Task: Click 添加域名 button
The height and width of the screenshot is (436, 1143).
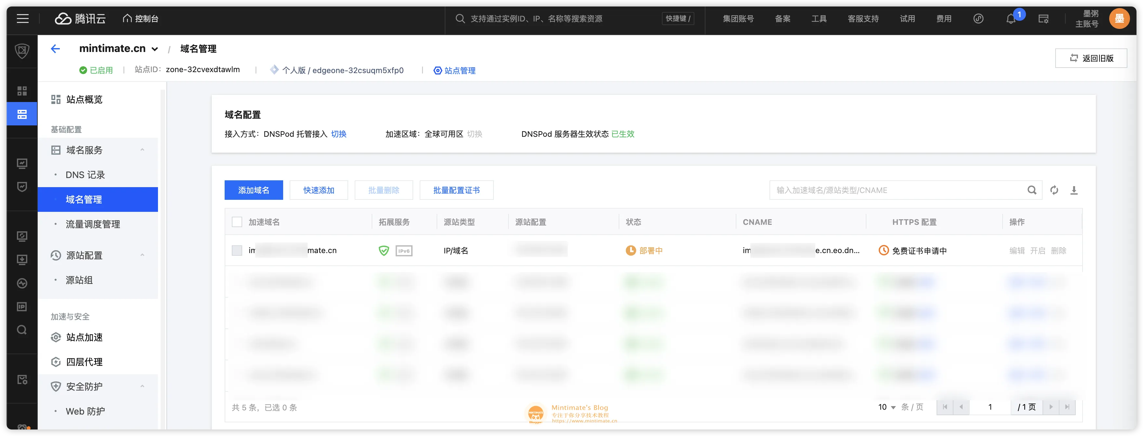Action: coord(253,190)
